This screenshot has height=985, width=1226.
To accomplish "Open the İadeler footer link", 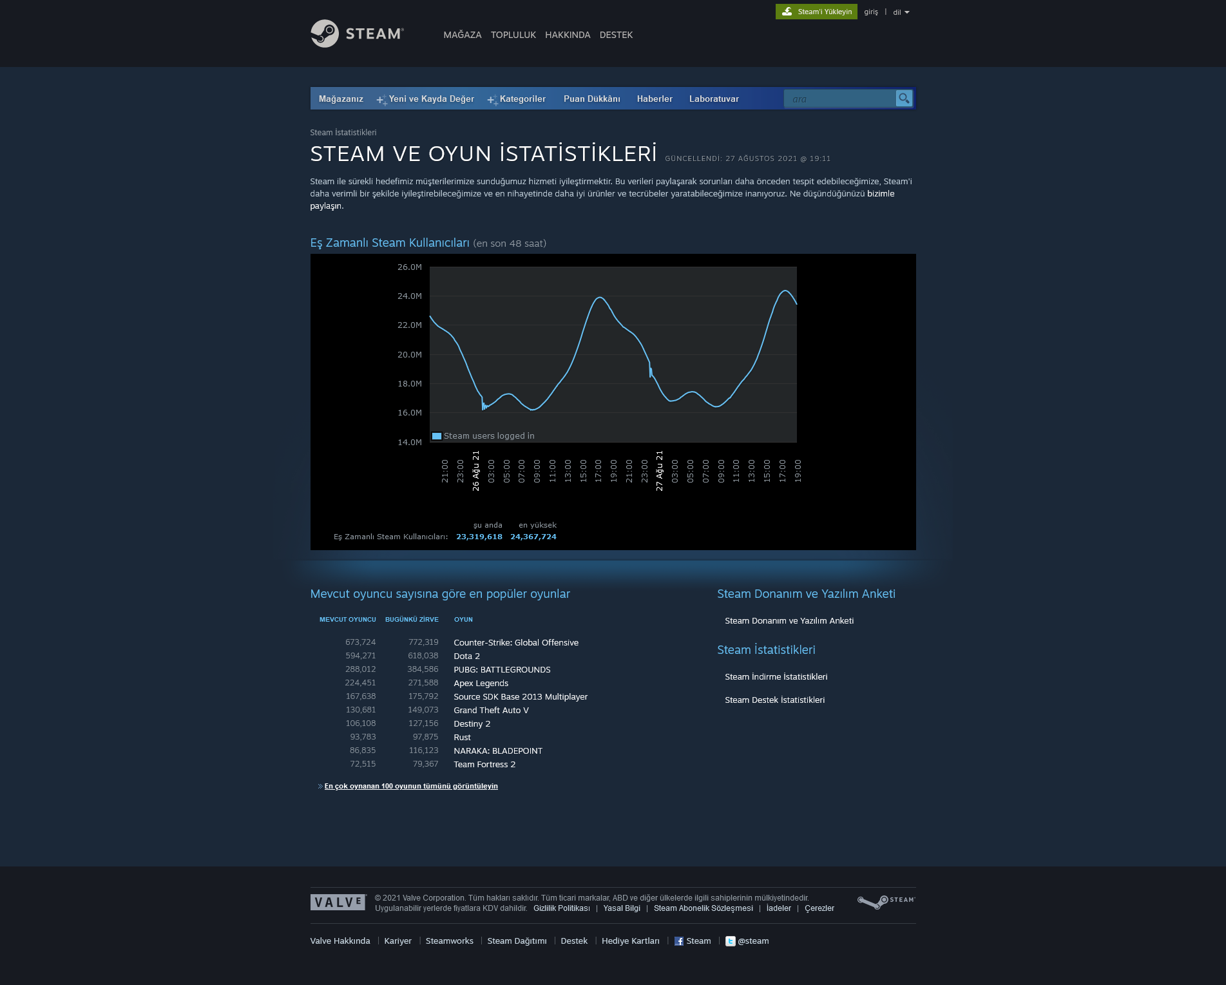I will (x=779, y=908).
